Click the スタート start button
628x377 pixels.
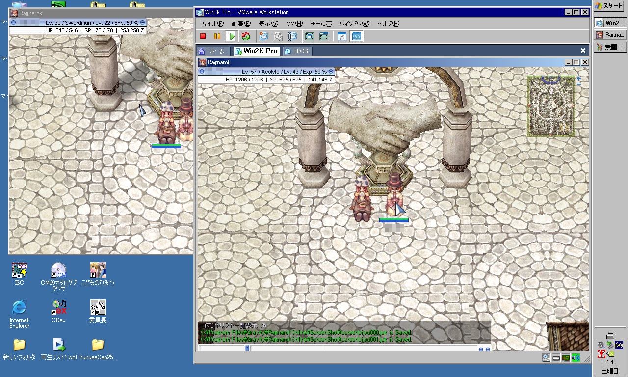[610, 6]
